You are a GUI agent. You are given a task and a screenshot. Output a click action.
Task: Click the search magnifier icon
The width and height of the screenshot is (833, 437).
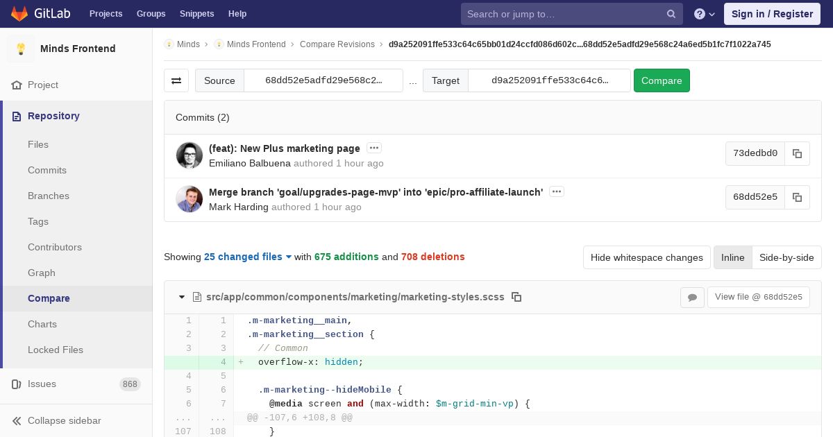pyautogui.click(x=671, y=14)
